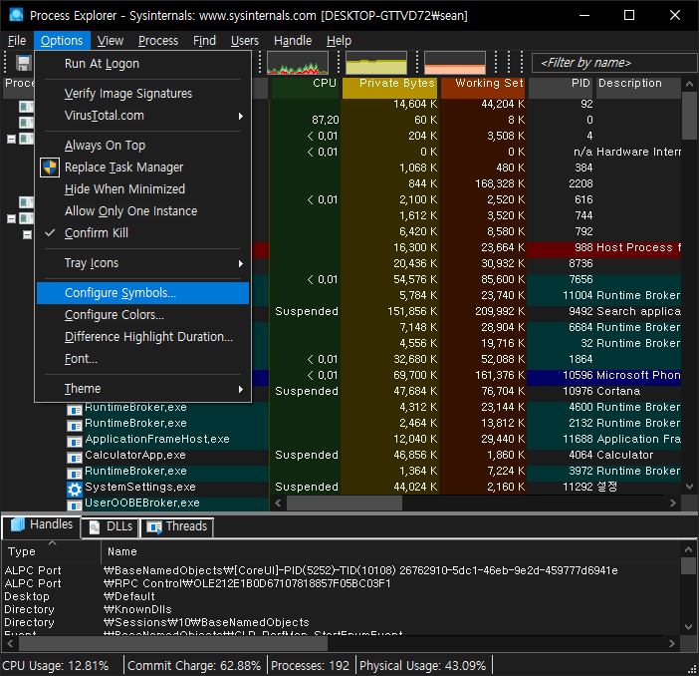
Task: Choose Font... menu entry
Action: (x=142, y=359)
